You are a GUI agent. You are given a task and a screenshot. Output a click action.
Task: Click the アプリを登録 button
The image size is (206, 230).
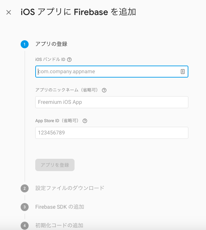click(x=55, y=165)
